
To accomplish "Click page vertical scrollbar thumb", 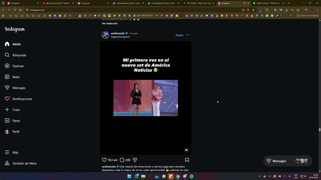I will (x=320, y=129).
